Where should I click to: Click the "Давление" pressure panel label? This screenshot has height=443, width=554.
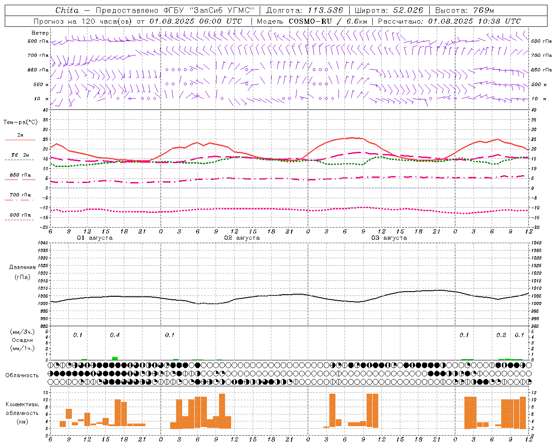point(23,267)
